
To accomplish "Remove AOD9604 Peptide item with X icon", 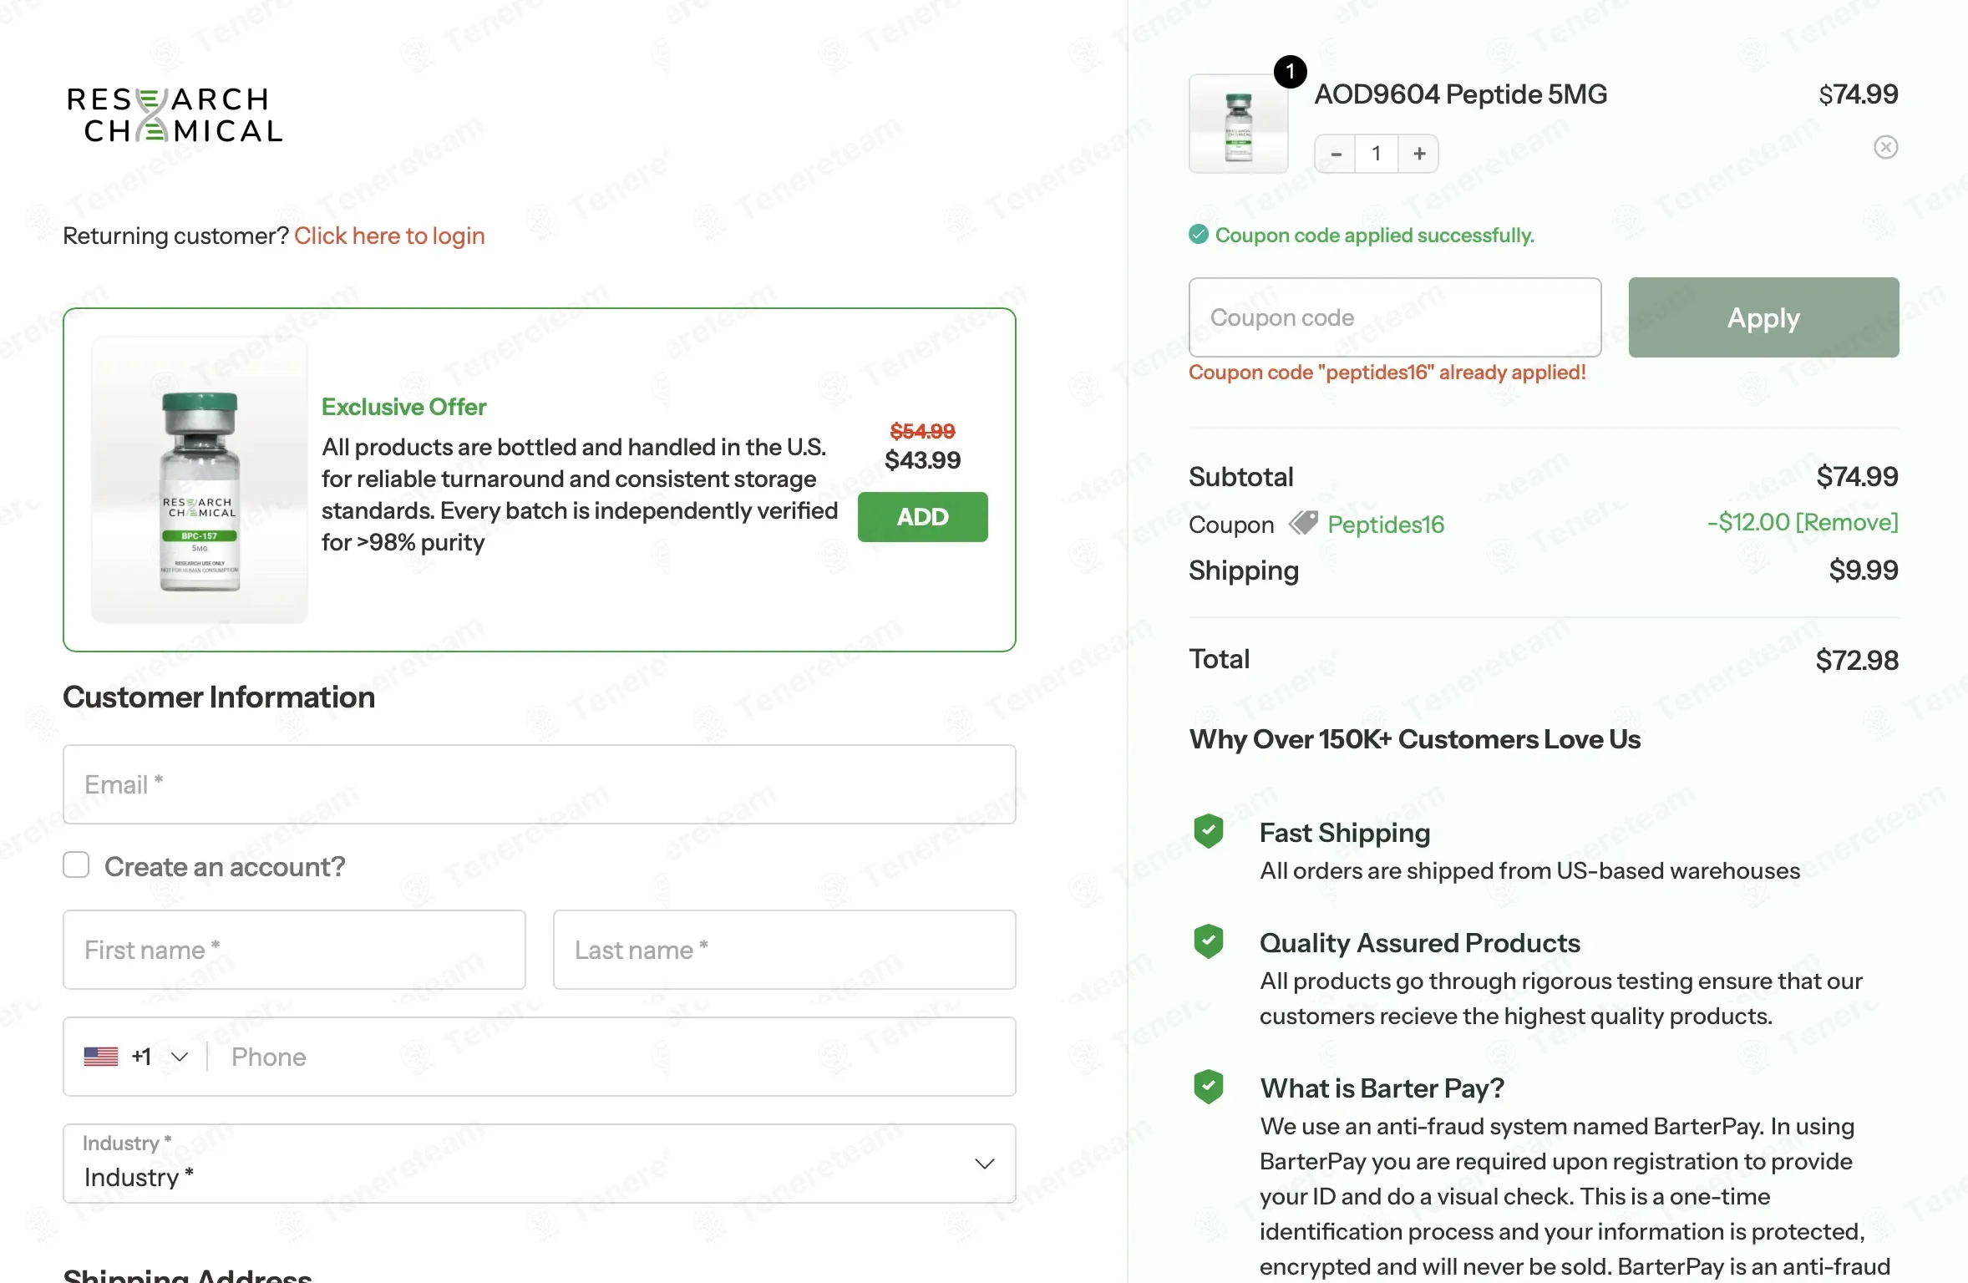I will (1885, 148).
